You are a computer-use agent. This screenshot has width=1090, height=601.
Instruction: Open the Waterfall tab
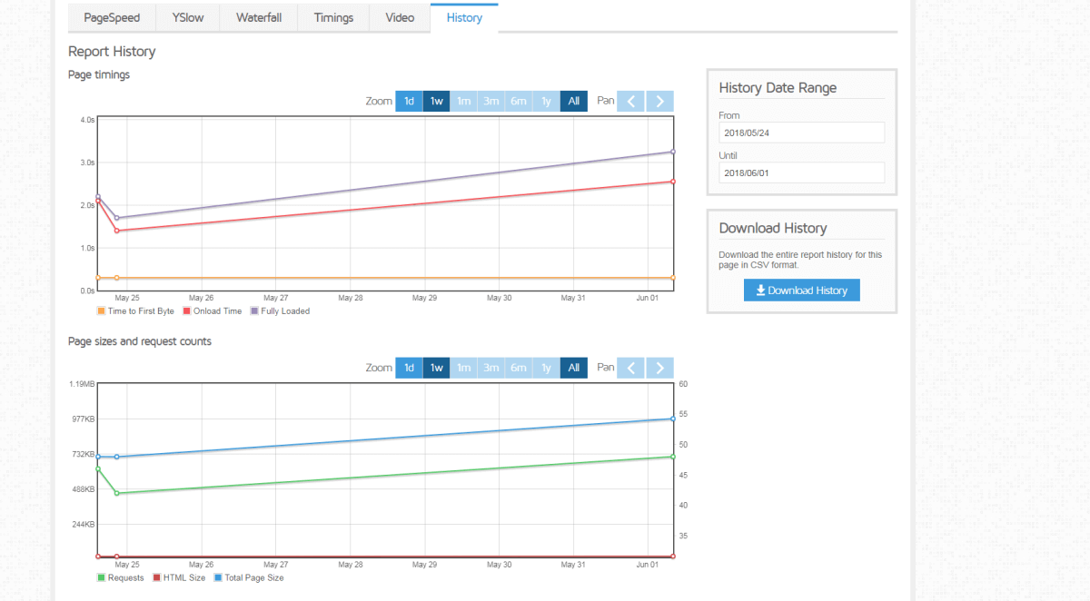259,17
